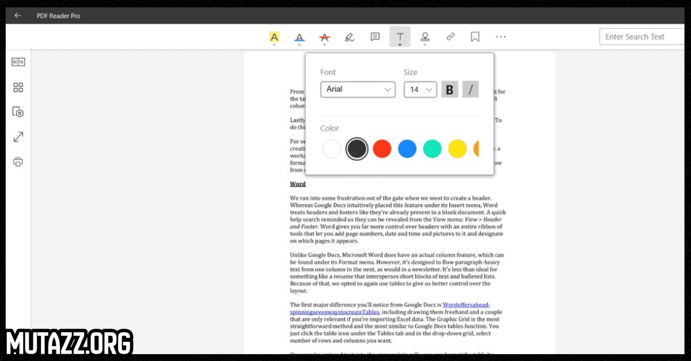691x361 pixels.
Task: Open the more options ellipsis menu
Action: [500, 37]
